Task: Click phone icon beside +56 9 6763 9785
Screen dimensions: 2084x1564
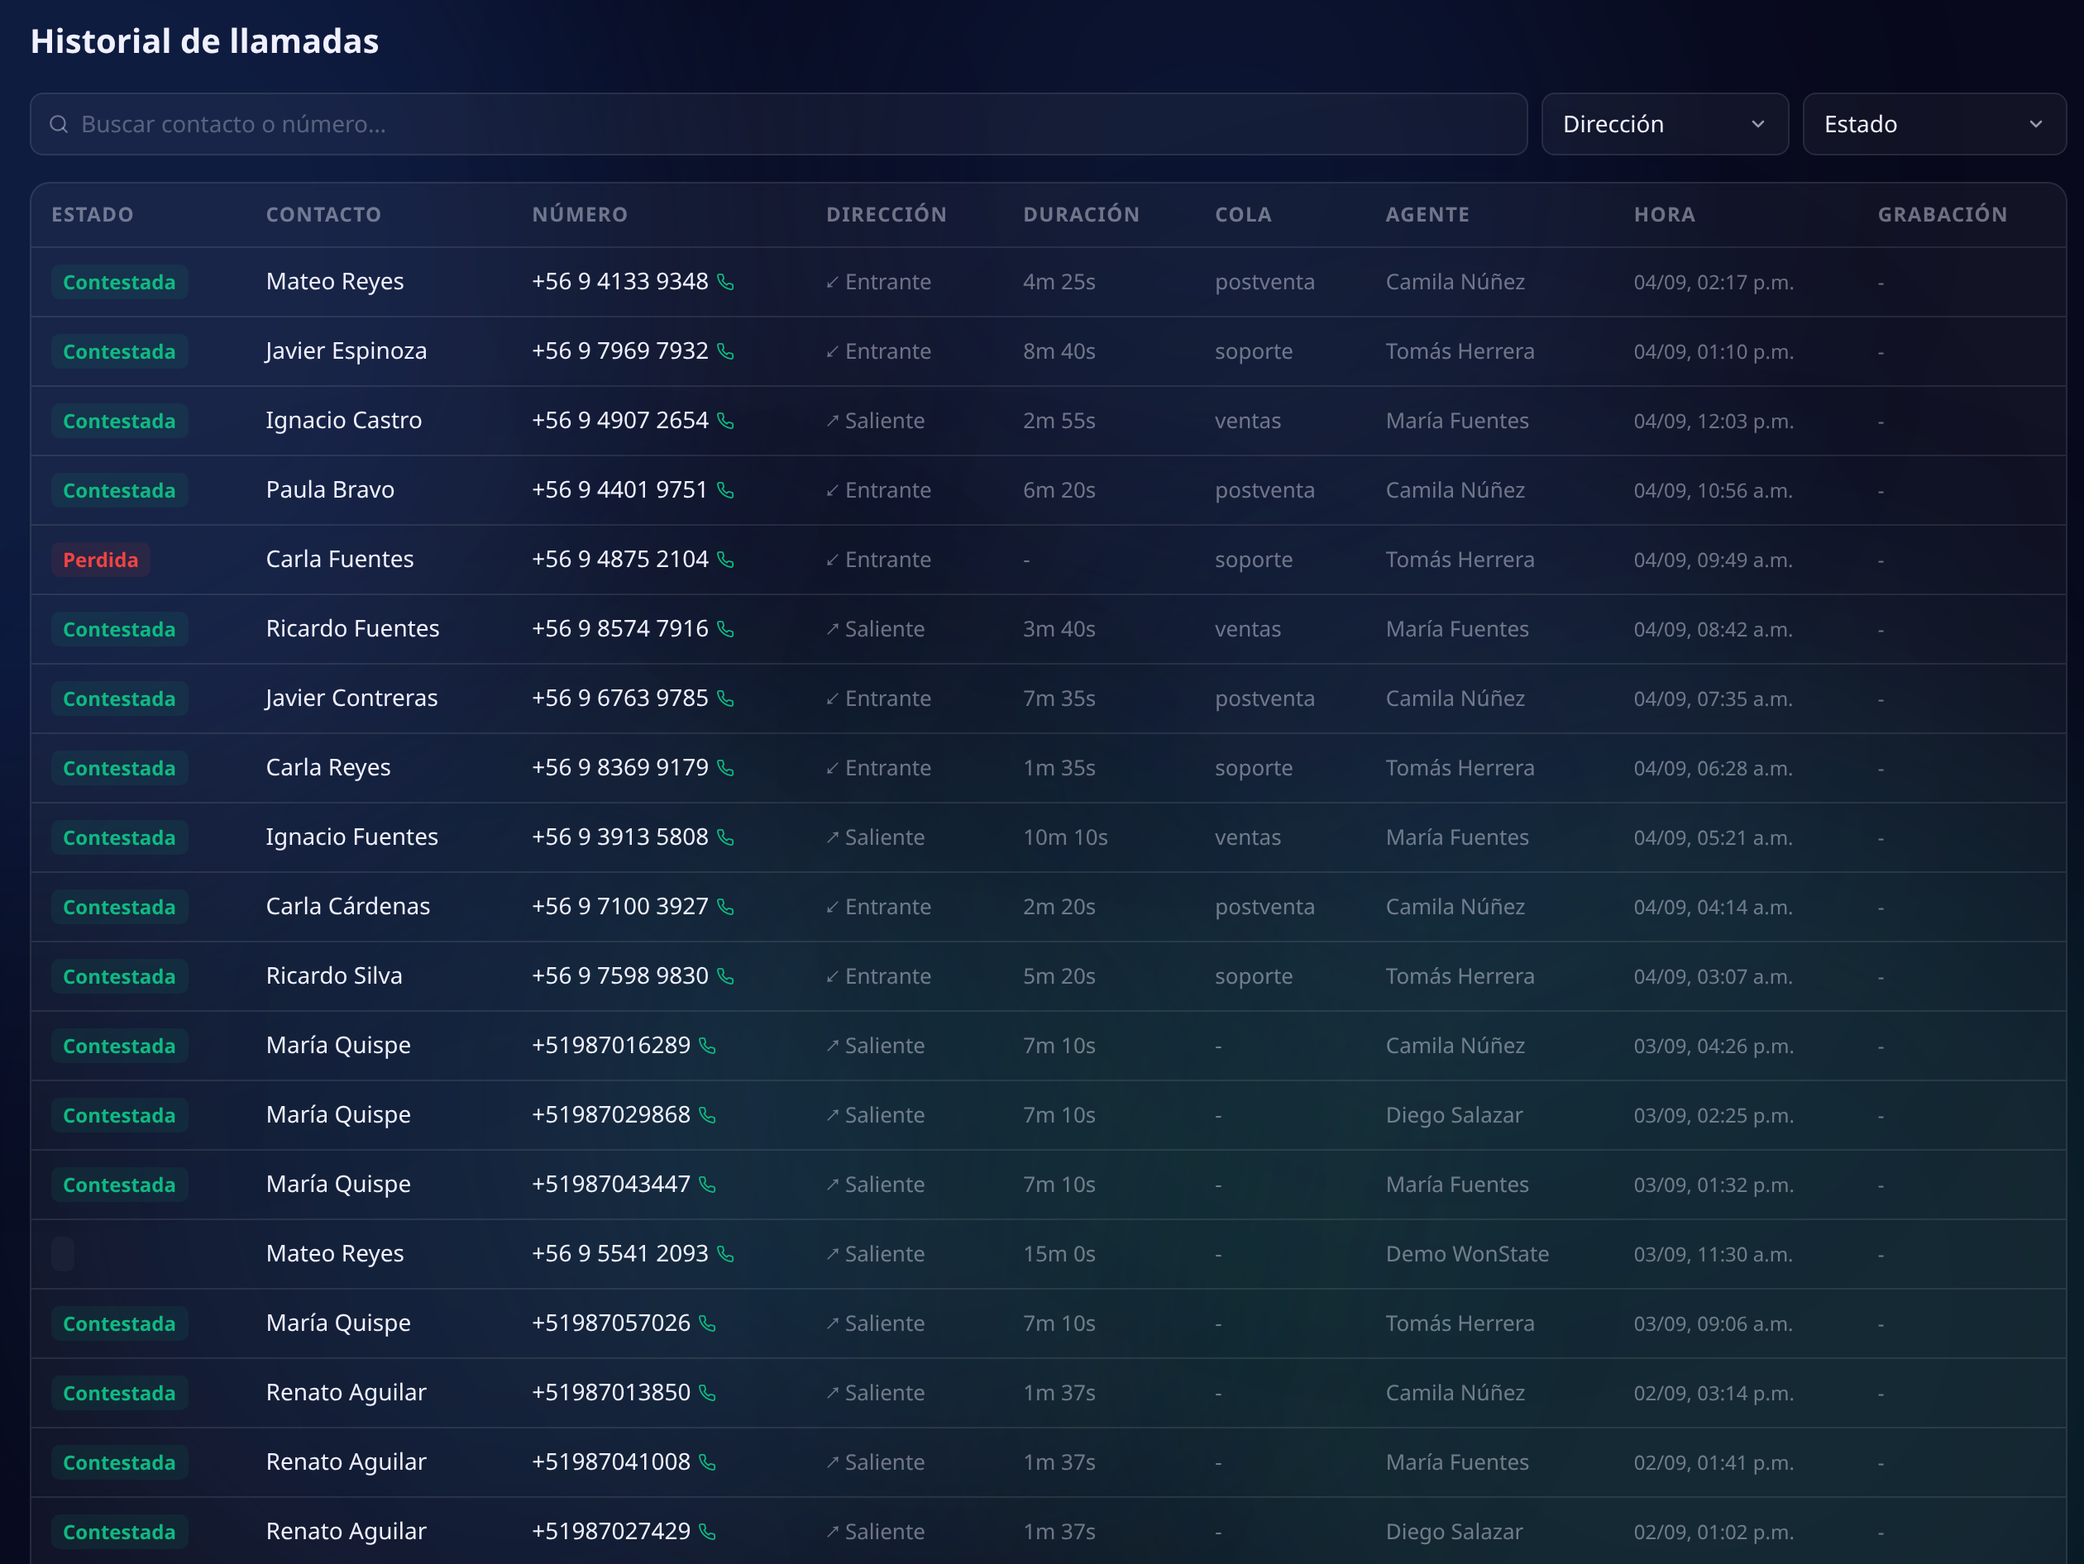Action: 725,699
